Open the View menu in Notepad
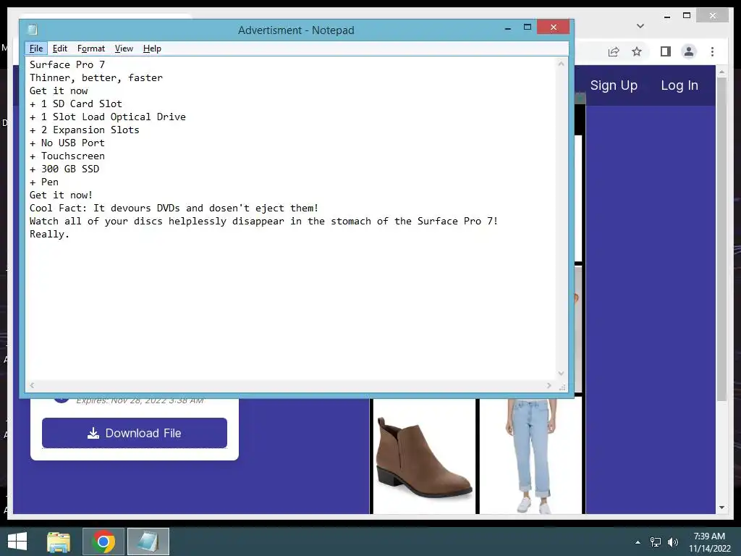This screenshot has height=556, width=741. point(124,49)
